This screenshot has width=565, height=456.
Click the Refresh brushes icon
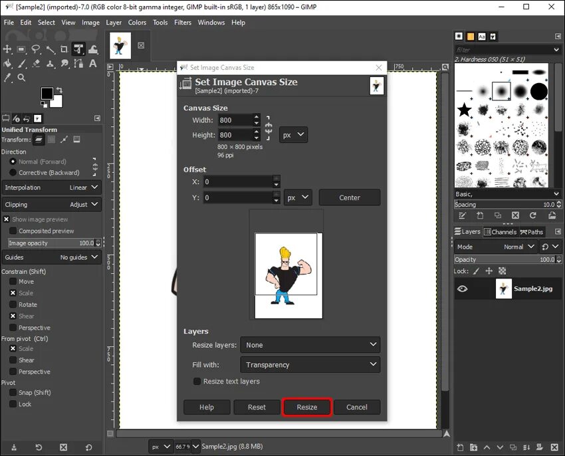tap(533, 215)
